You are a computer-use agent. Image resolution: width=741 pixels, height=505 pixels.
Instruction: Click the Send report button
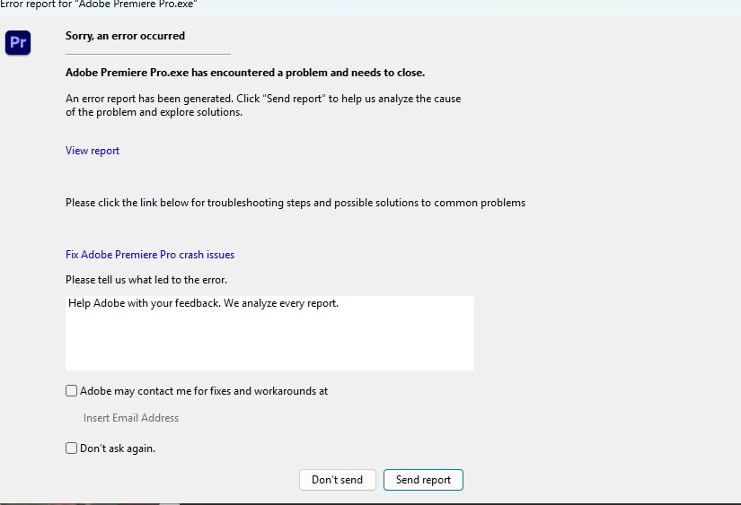point(423,480)
